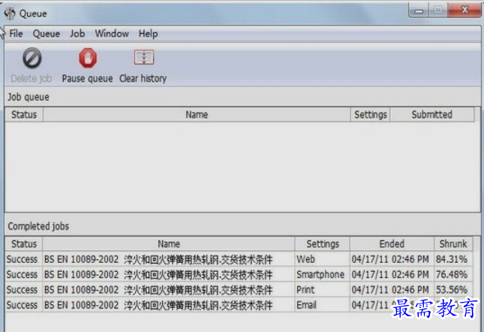The image size is (484, 332).
Task: Click Success status in the Web row
Action: point(22,259)
